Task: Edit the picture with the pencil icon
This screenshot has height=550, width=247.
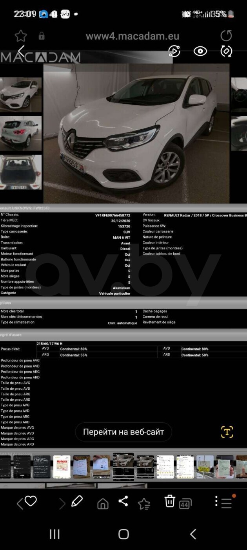Action: pos(77,501)
